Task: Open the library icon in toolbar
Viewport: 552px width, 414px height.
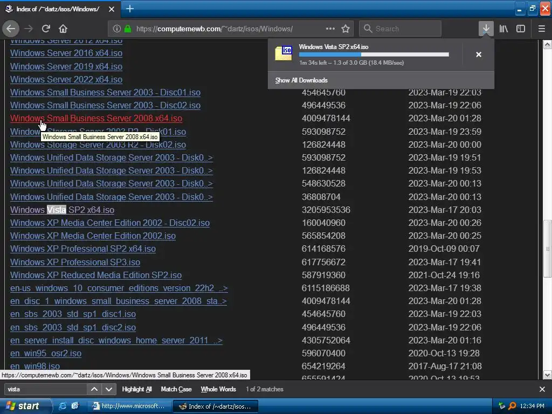Action: tap(503, 29)
